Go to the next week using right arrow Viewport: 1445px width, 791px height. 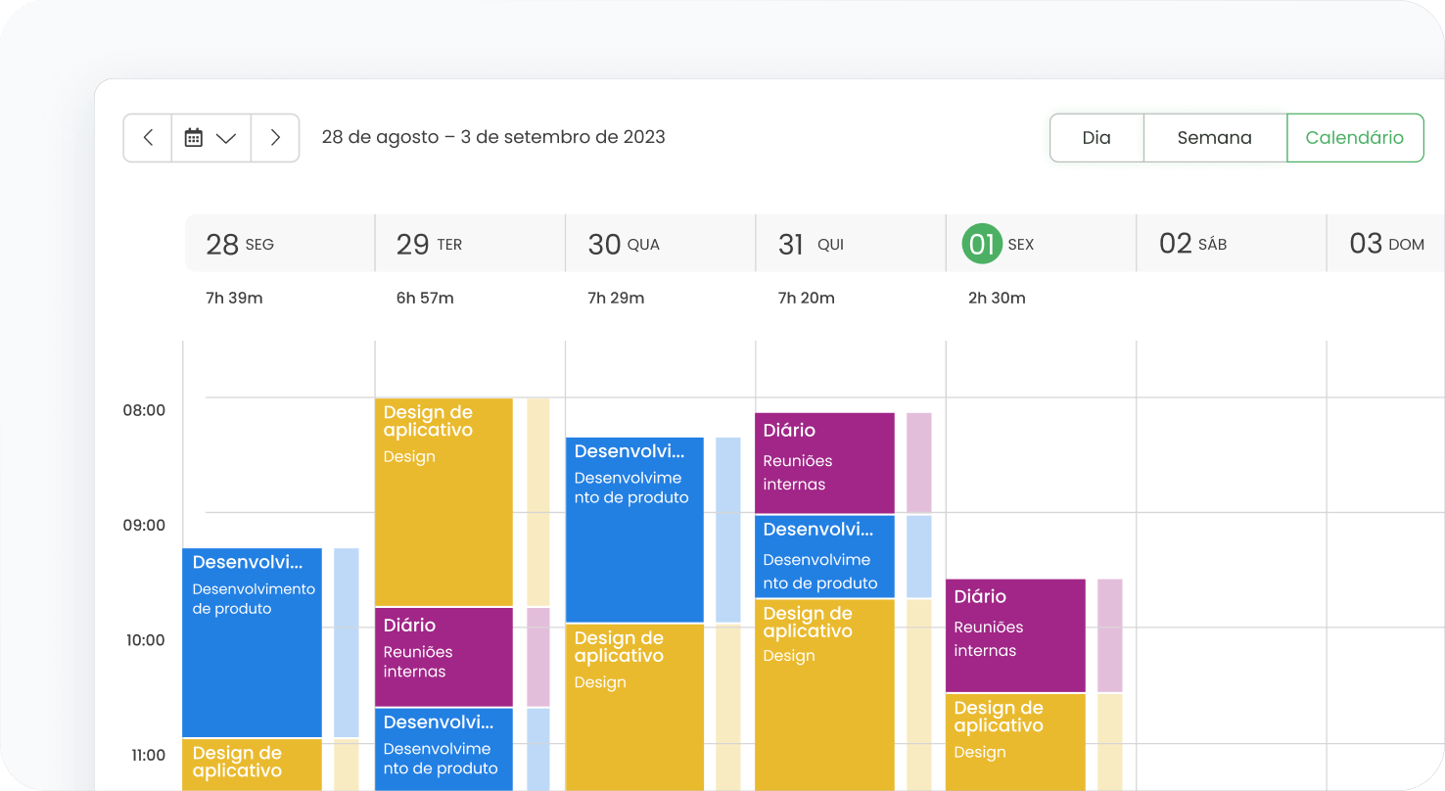click(x=275, y=138)
